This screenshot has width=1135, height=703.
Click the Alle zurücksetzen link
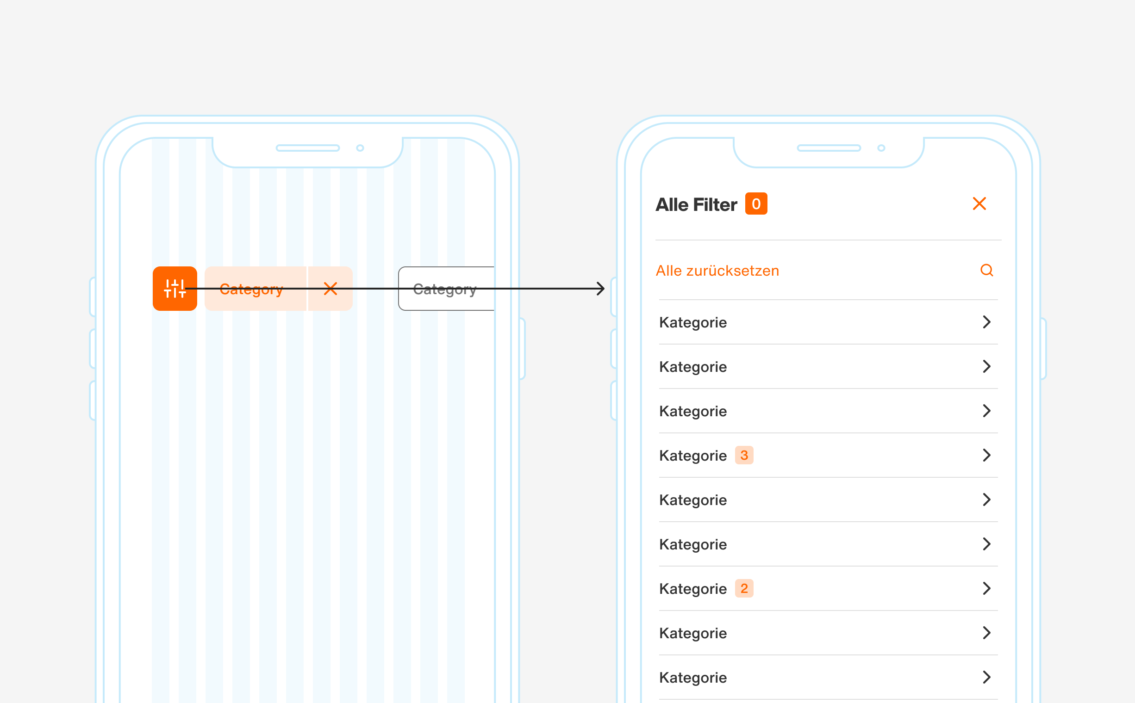coord(717,271)
